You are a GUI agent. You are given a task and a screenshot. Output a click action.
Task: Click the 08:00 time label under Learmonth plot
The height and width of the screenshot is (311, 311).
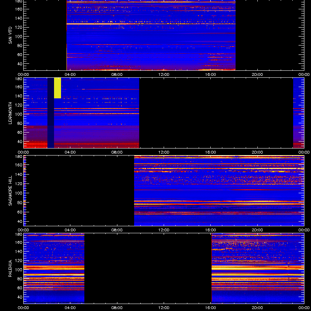[117, 152]
